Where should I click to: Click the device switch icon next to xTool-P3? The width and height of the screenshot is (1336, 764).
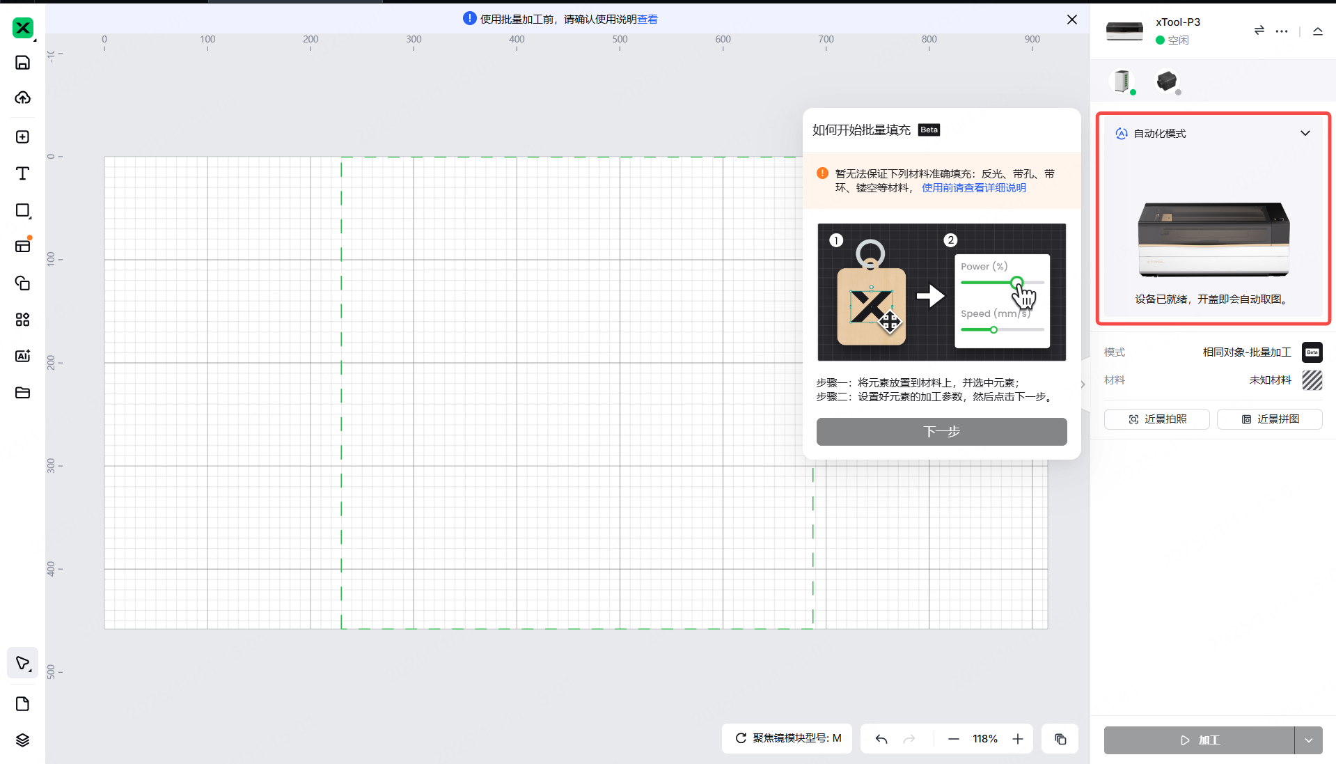pos(1257,31)
